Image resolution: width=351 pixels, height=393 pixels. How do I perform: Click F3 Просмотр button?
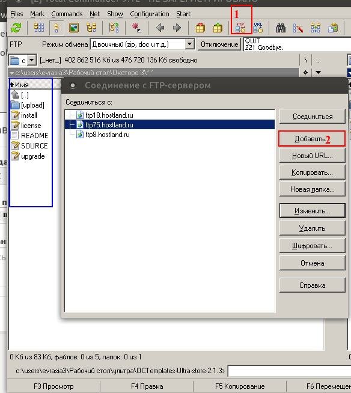tap(53, 386)
